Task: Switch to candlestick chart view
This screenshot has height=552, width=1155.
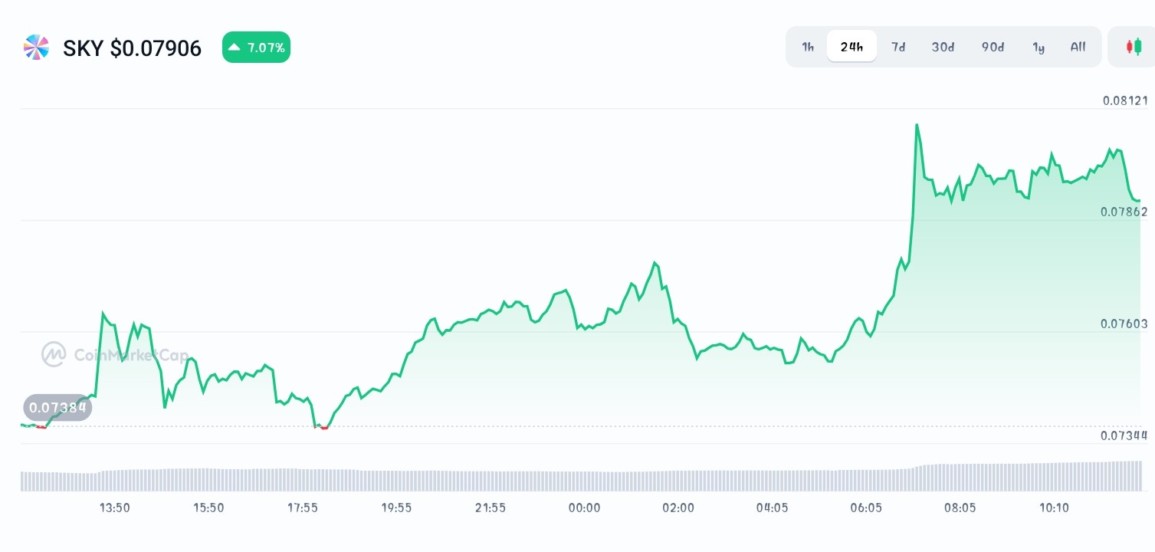Action: coord(1134,47)
